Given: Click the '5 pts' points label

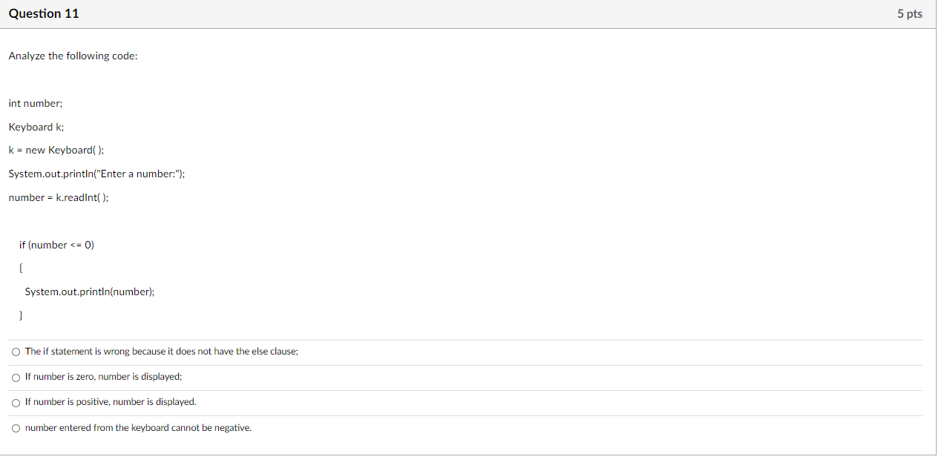Looking at the screenshot, I should 909,13.
